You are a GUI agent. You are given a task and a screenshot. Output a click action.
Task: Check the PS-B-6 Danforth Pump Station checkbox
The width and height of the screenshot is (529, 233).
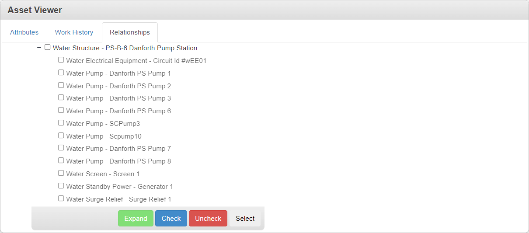(x=48, y=47)
